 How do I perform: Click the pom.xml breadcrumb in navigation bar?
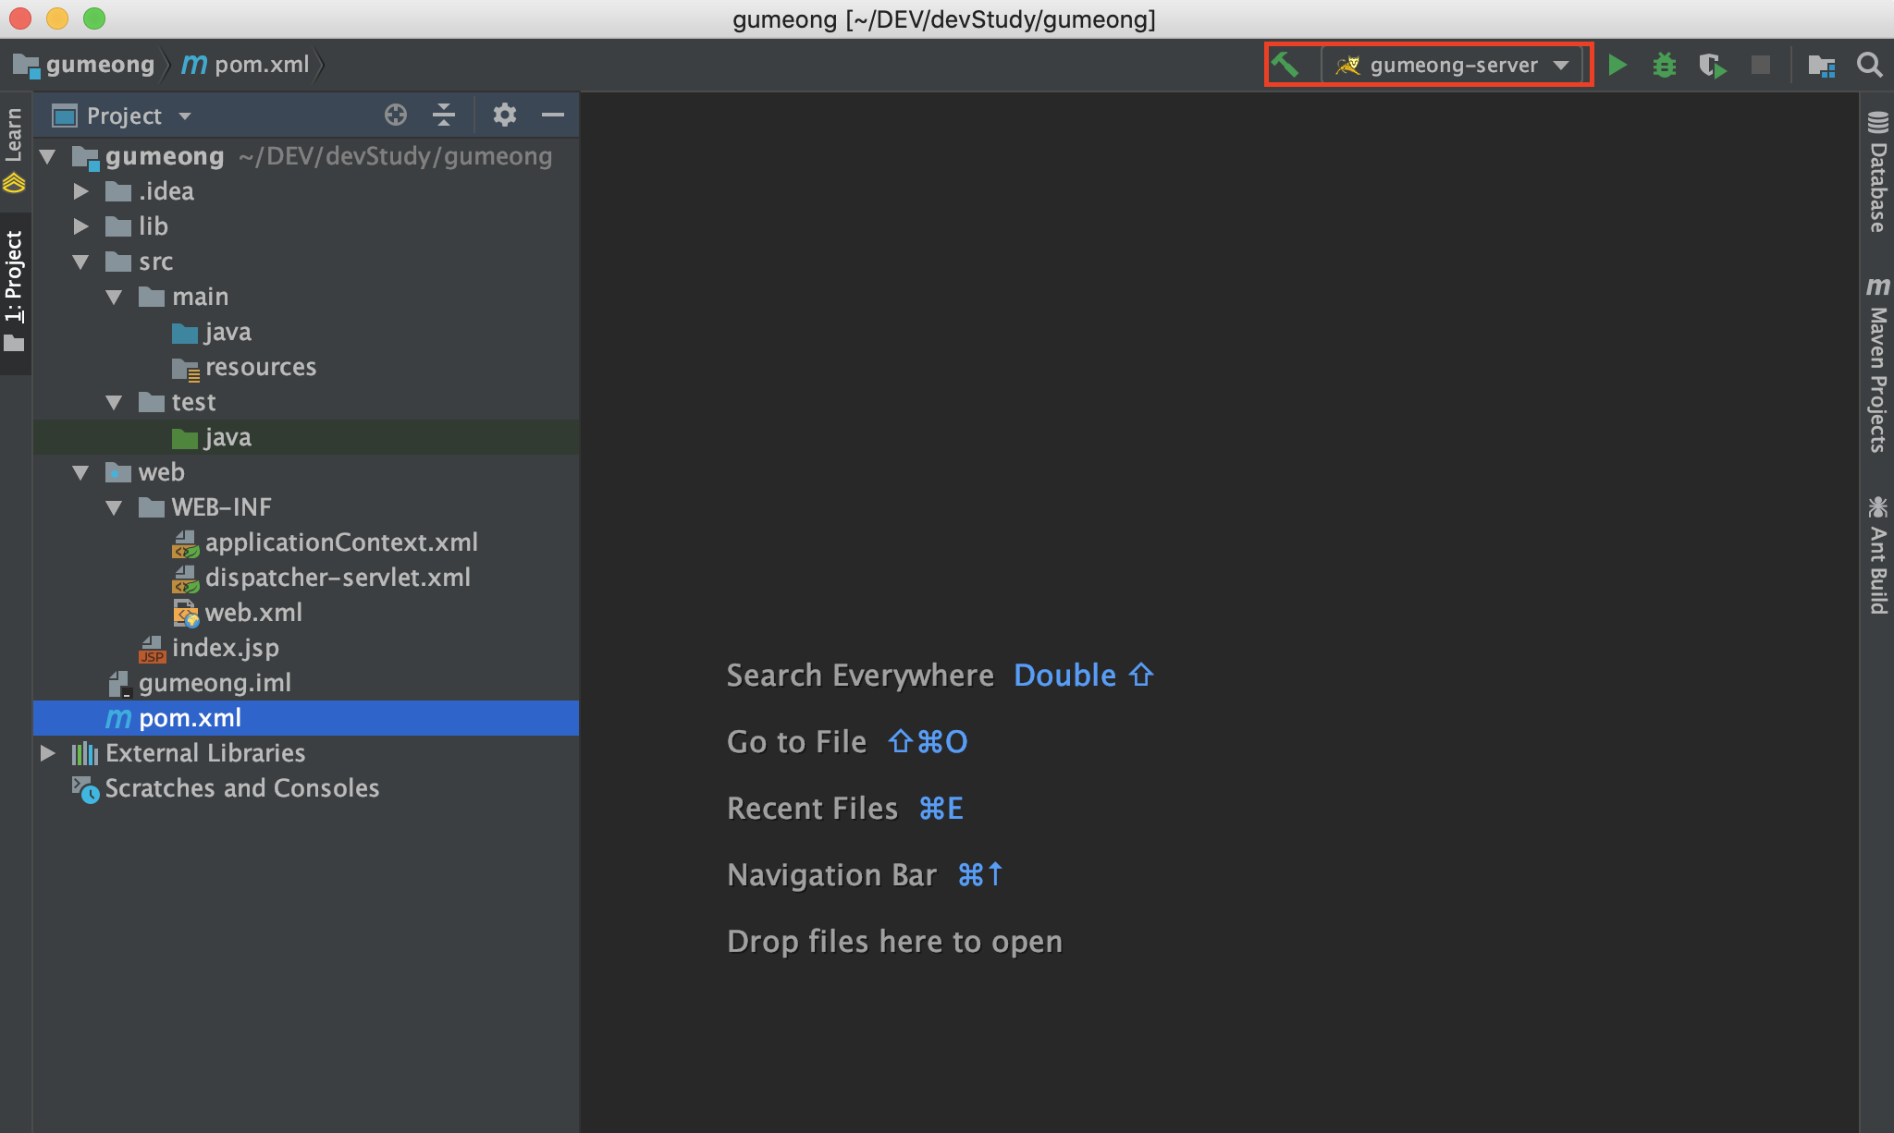pos(261,65)
